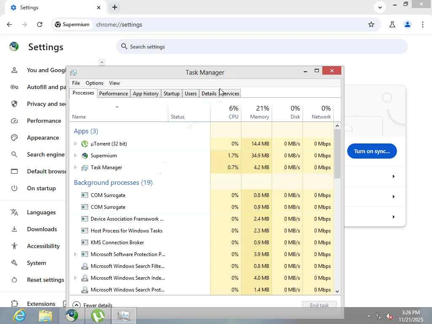Expand the µTorrent (32 bit) process group
The height and width of the screenshot is (324, 432).
click(75, 144)
